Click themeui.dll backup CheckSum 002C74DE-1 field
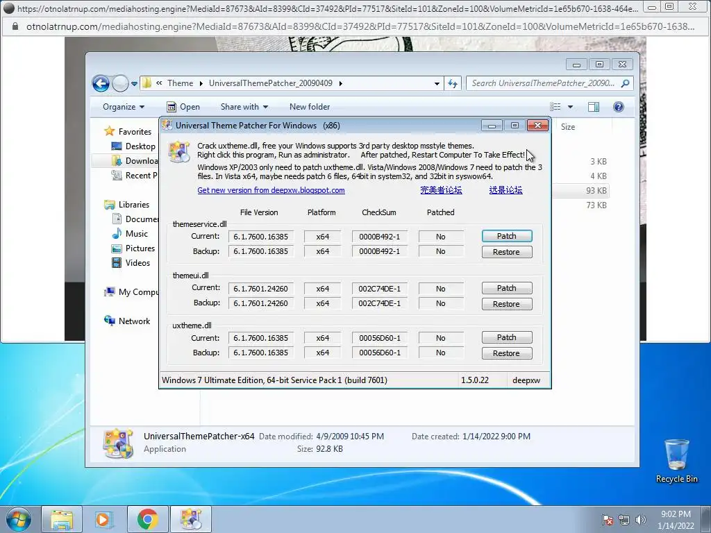 (380, 303)
